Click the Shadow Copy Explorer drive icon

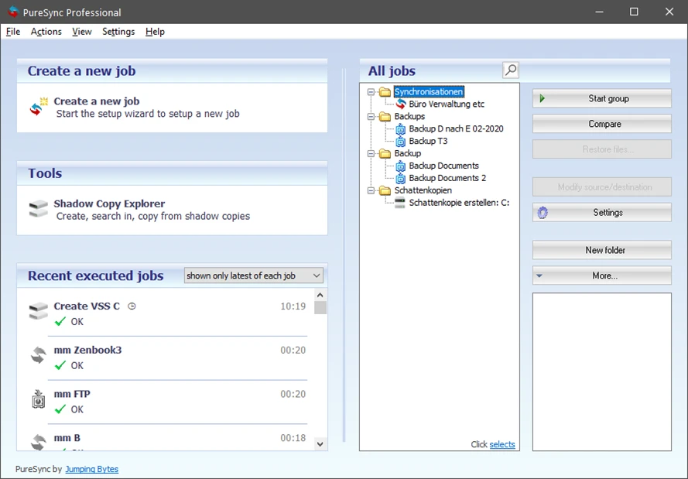(x=39, y=209)
